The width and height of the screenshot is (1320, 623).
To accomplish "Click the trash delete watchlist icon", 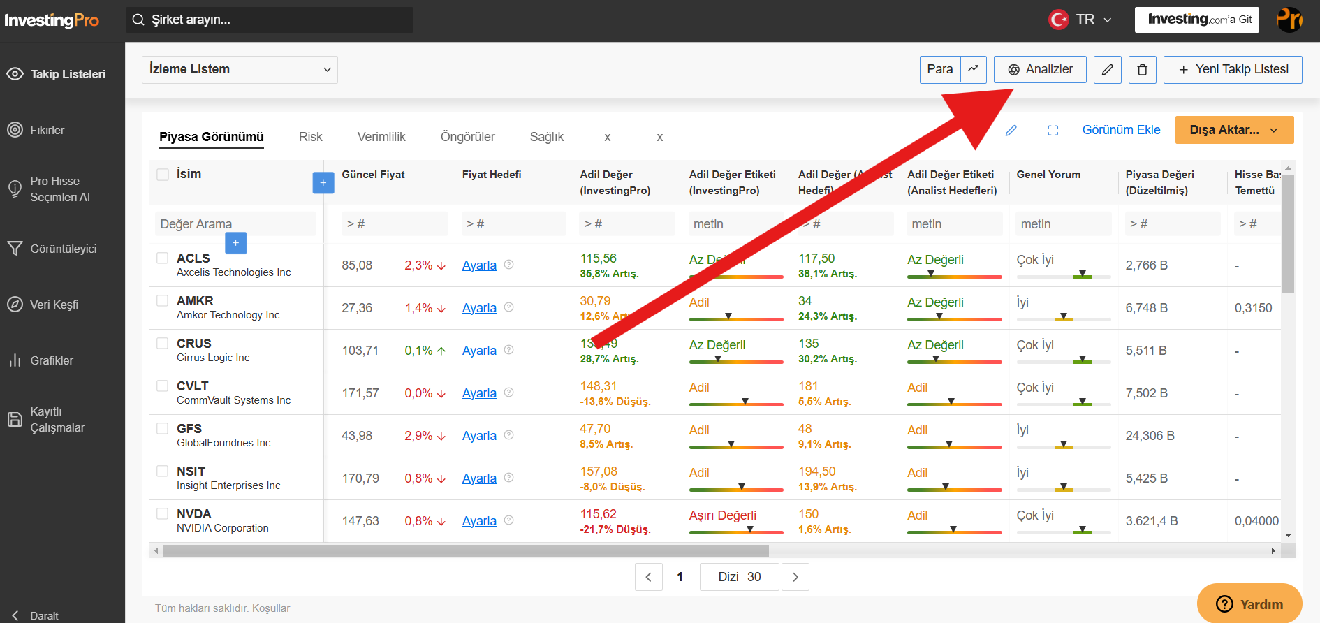I will point(1142,69).
